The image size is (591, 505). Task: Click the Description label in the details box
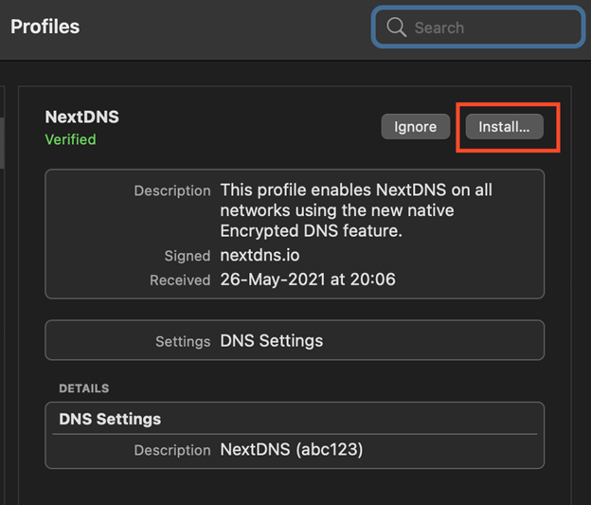[x=172, y=450]
